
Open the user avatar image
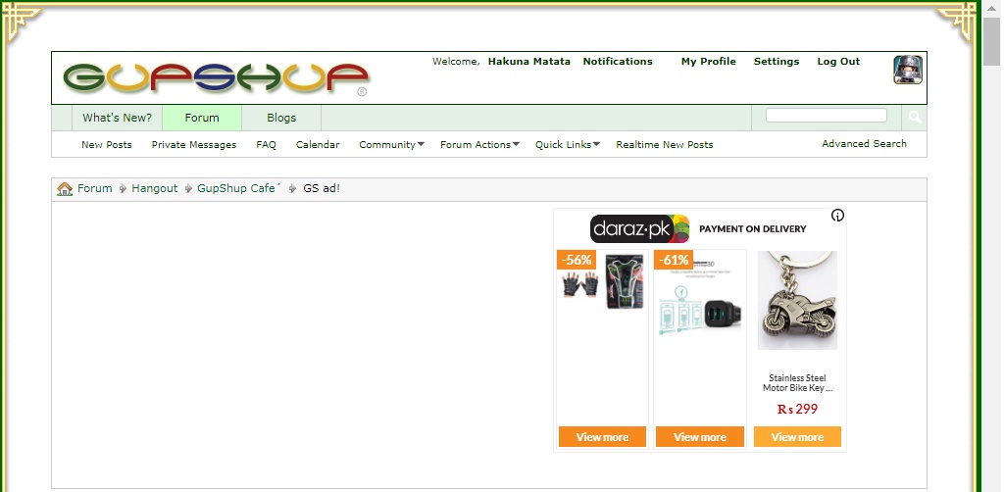[x=908, y=71]
